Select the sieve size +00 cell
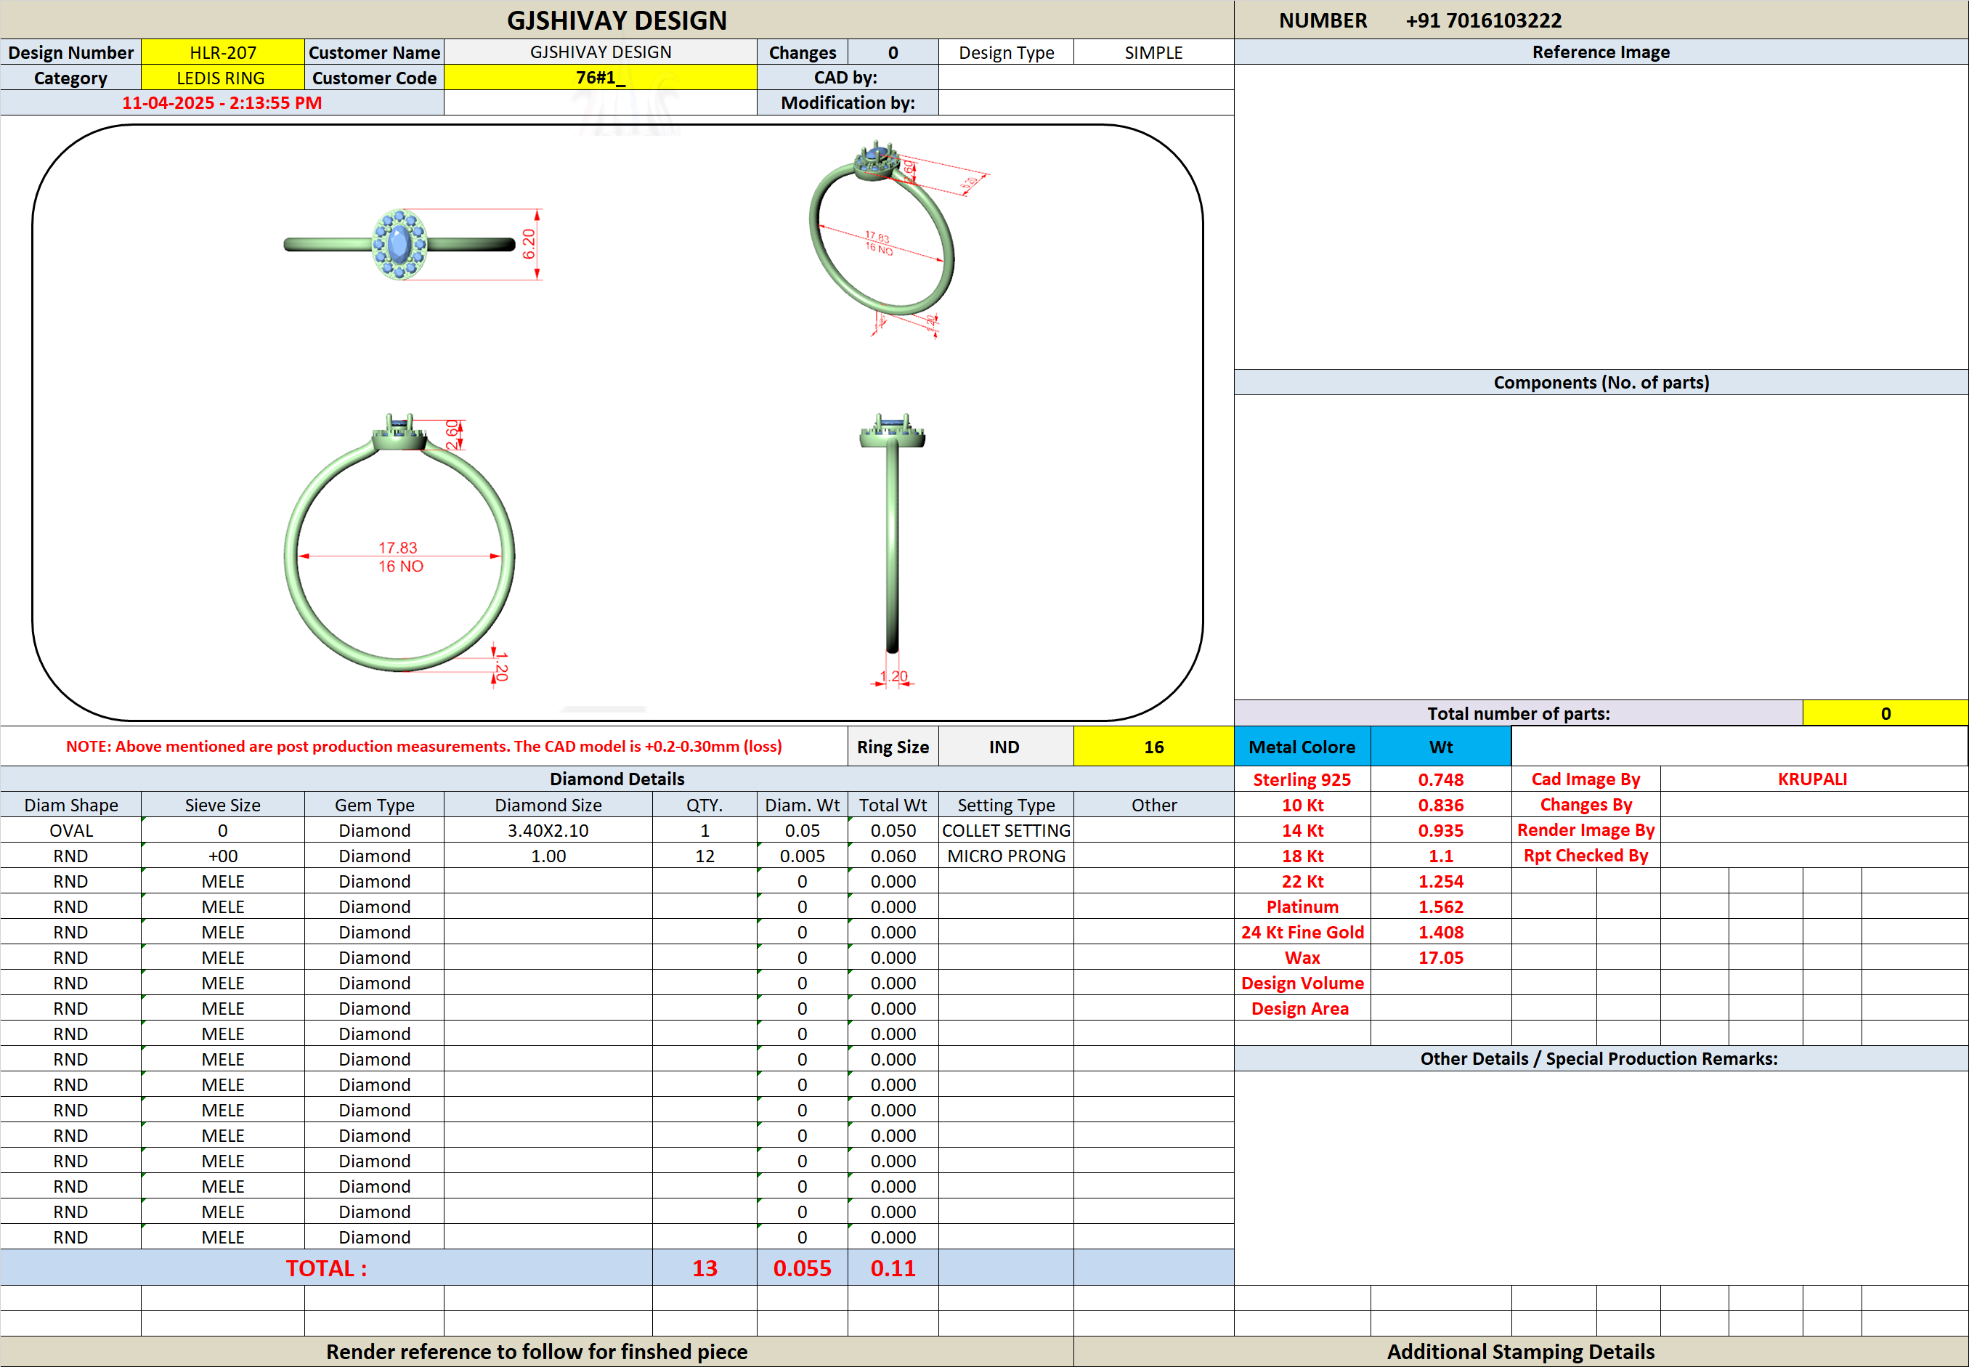 tap(223, 856)
